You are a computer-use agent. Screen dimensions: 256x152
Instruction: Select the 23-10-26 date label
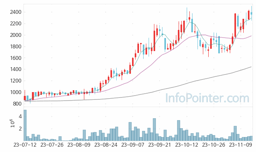pyautogui.click(x=214, y=145)
